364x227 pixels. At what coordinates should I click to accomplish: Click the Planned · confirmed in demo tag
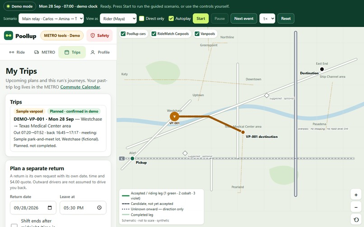point(74,111)
